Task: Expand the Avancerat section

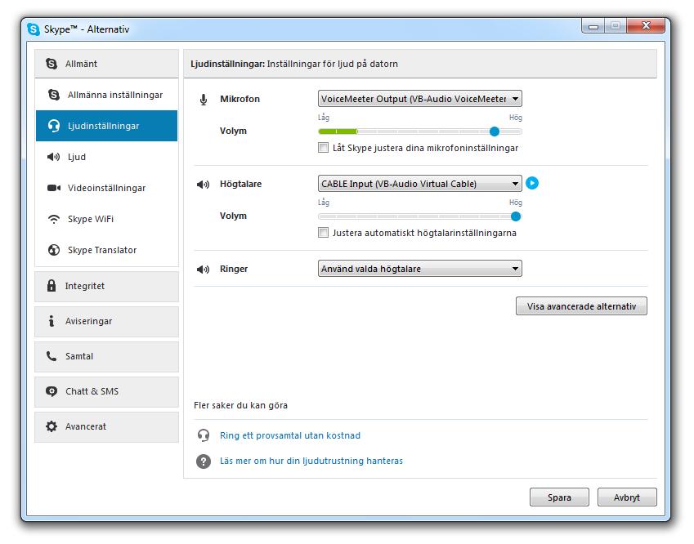Action: pos(106,427)
